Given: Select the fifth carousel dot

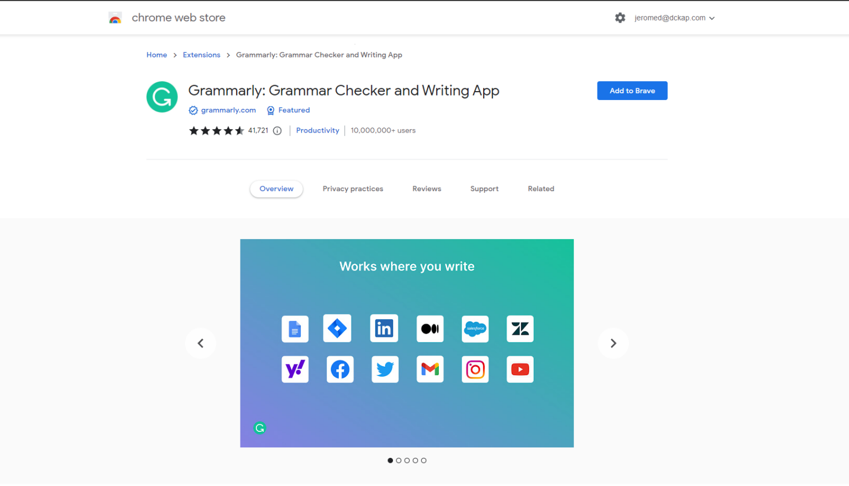Looking at the screenshot, I should point(423,461).
